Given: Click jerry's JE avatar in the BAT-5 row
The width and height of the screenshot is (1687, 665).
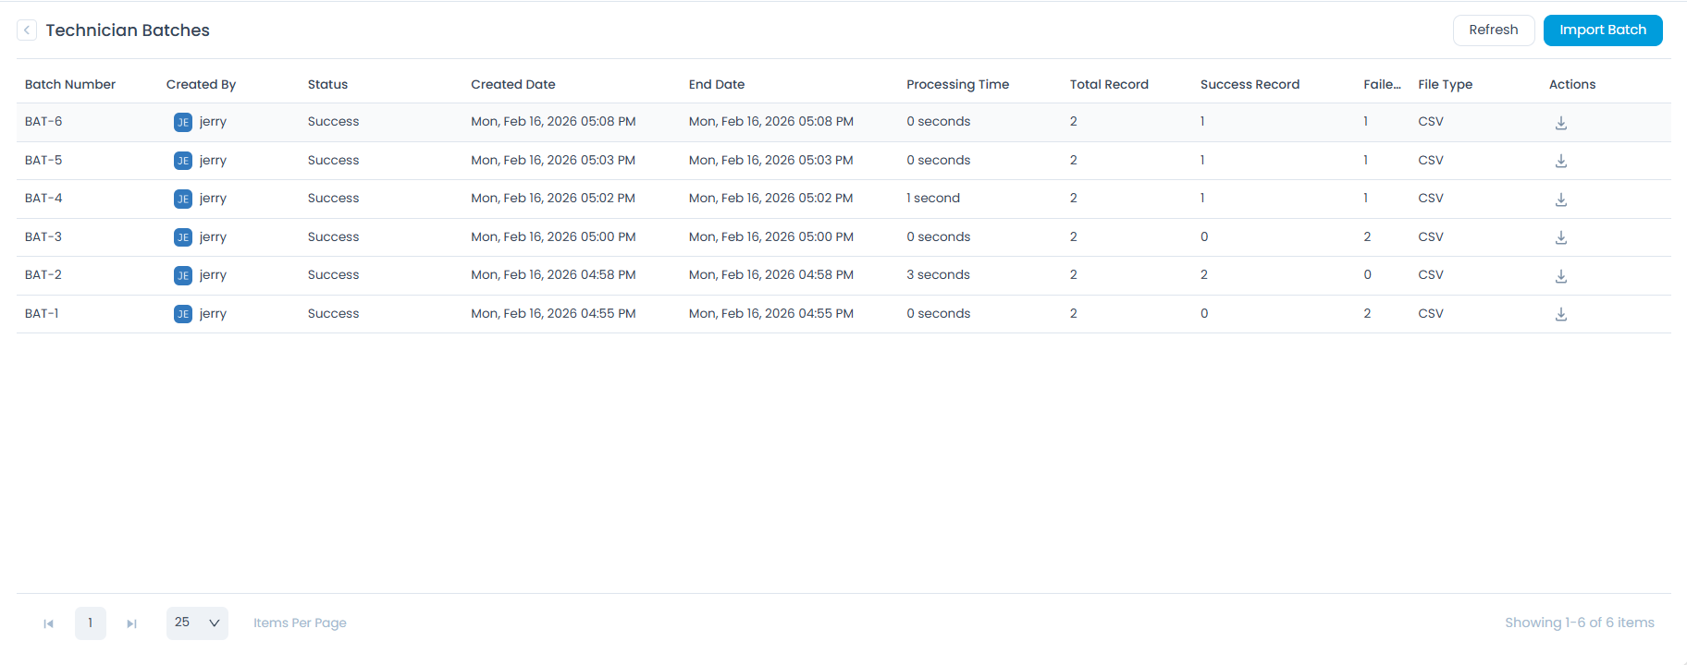Looking at the screenshot, I should [183, 161].
